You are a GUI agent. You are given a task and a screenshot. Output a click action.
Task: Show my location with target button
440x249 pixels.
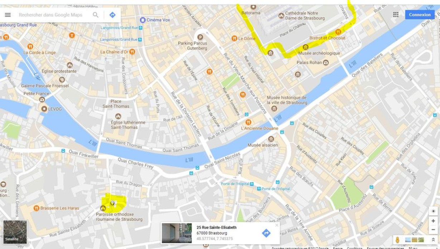[x=433, y=211]
